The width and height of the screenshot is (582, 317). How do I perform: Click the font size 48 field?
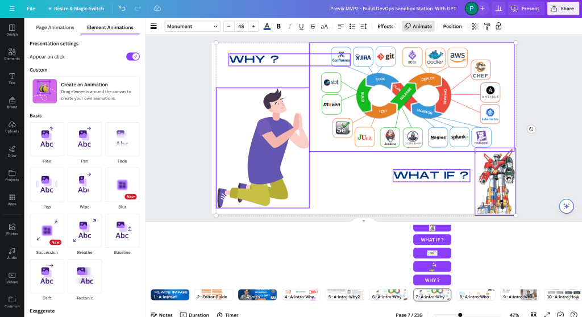pos(241,26)
